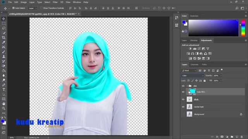Open the File menu
The height and width of the screenshot is (139, 248).
[10, 2]
